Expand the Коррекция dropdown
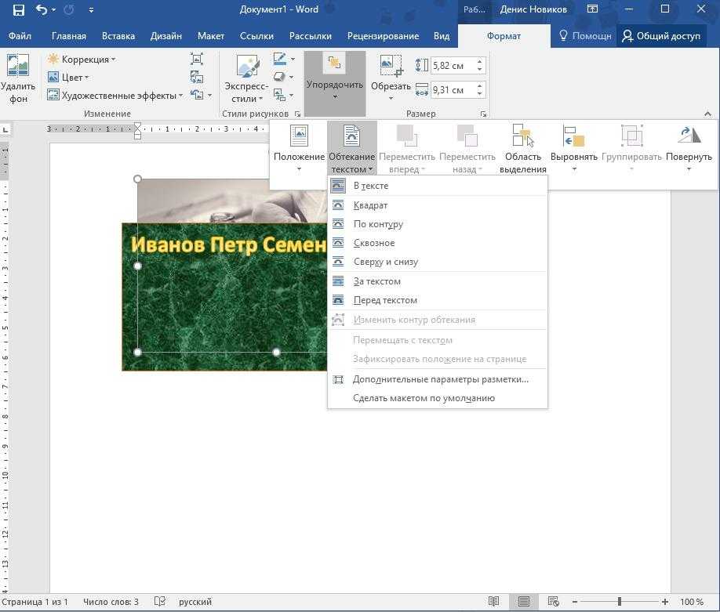The width and height of the screenshot is (720, 612). (82, 60)
